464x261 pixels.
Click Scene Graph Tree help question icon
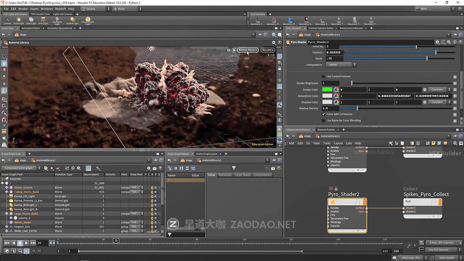pos(160,168)
